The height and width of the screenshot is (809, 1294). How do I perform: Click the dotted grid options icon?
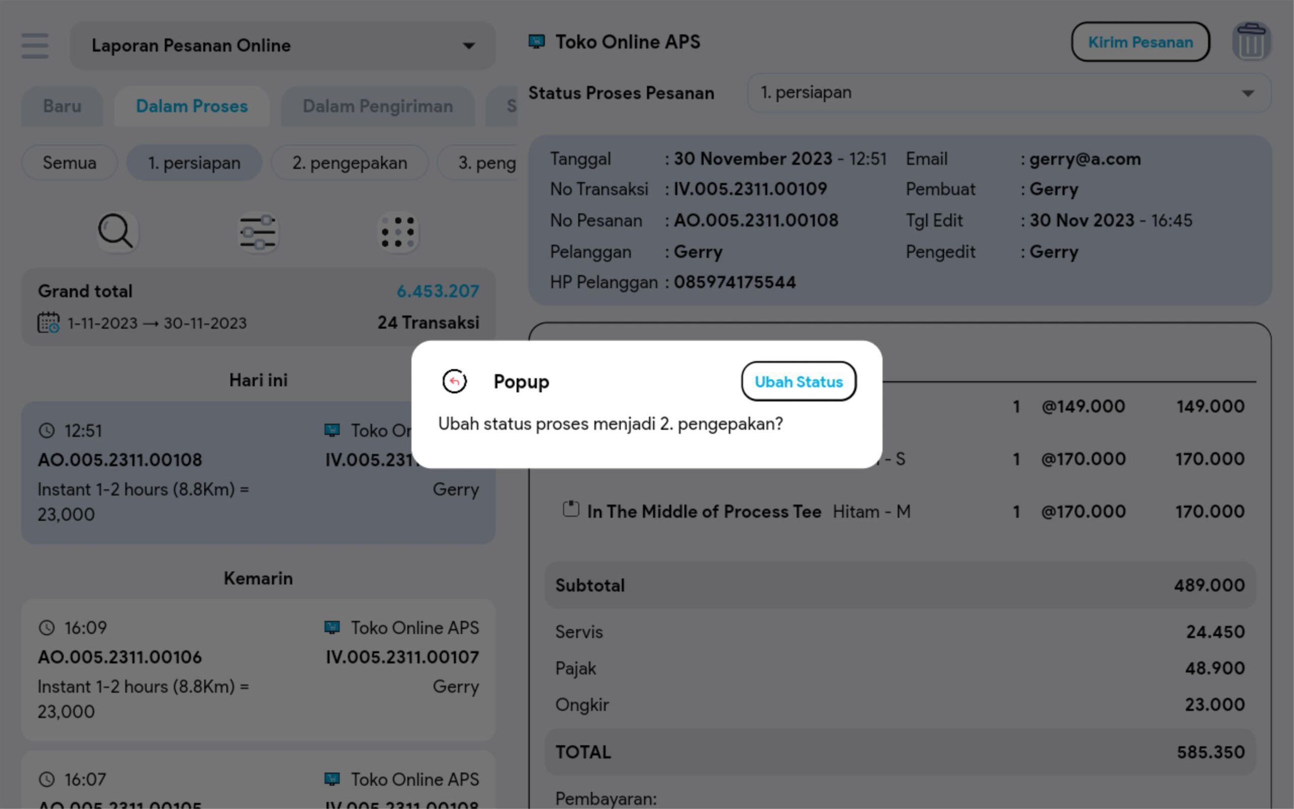[398, 232]
